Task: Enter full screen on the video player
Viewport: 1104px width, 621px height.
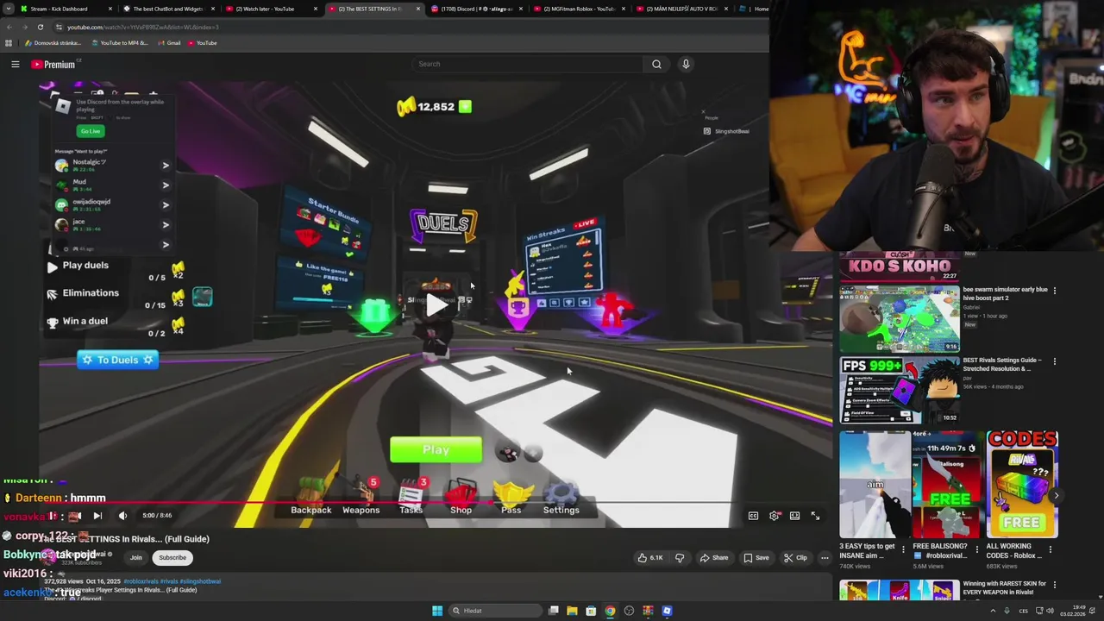Action: [815, 516]
